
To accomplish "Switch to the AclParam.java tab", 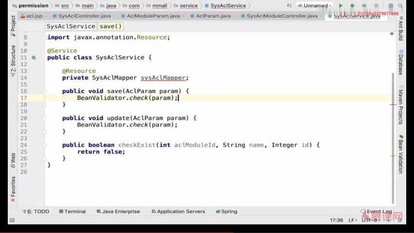I will pos(213,16).
